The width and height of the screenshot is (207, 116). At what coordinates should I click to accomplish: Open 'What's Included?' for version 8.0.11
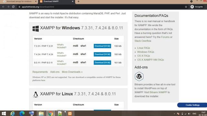coord(61,63)
